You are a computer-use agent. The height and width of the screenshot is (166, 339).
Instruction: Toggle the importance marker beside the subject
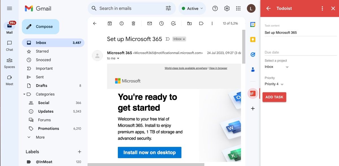[168, 39]
